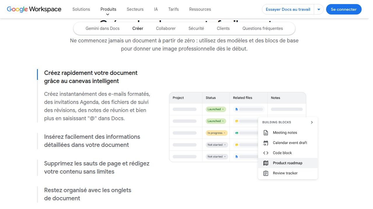
Task: Go to the Tarifs page
Action: [x=173, y=9]
